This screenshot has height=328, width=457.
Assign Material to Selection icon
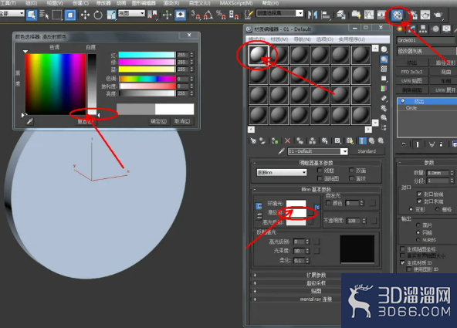tap(275, 141)
